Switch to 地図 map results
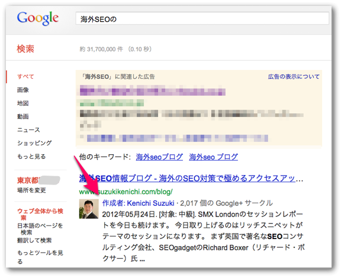Screen dimensions: 341x277 pyautogui.click(x=23, y=103)
